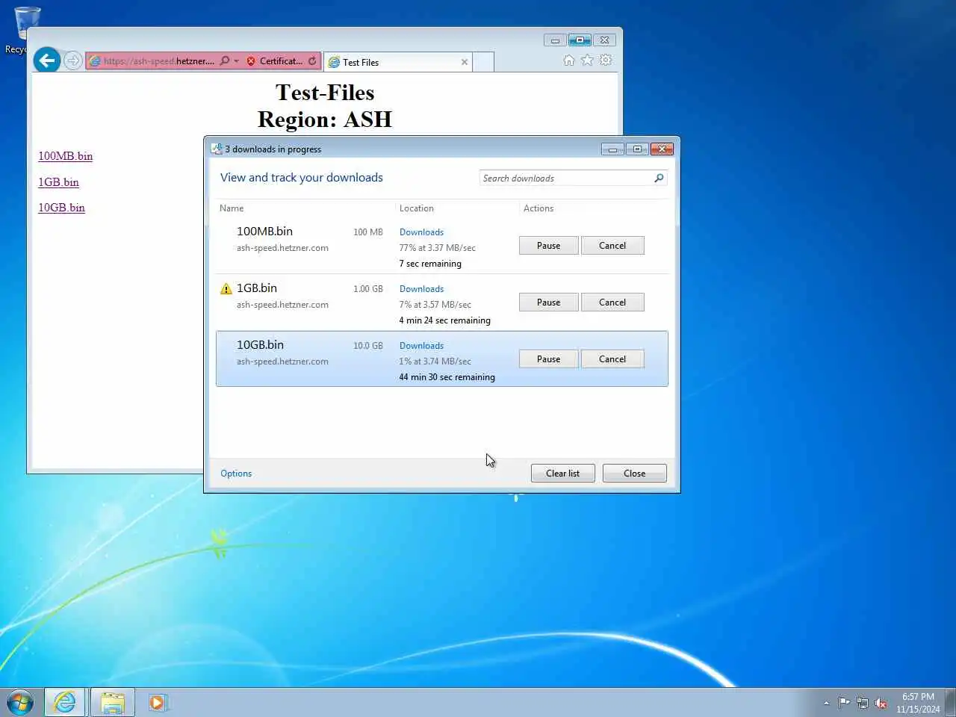Screen dimensions: 956x717
Task: Click the search downloads magnifier icon
Action: click(x=659, y=179)
